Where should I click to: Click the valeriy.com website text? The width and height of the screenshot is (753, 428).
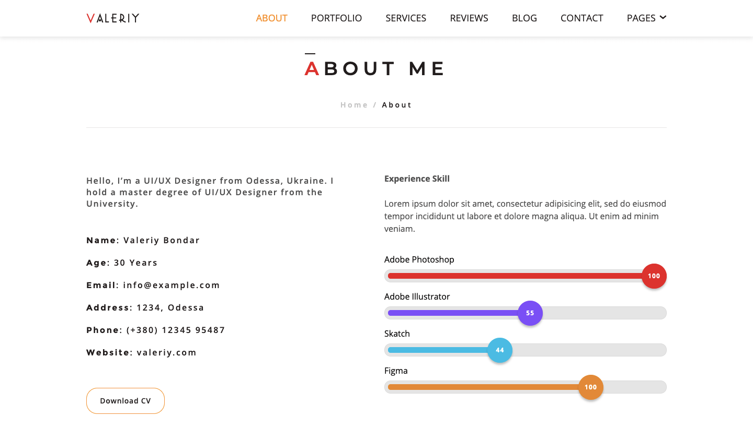[x=167, y=352]
